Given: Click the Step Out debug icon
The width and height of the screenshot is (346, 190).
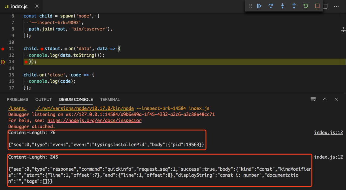Looking at the screenshot, I should pyautogui.click(x=294, y=6).
